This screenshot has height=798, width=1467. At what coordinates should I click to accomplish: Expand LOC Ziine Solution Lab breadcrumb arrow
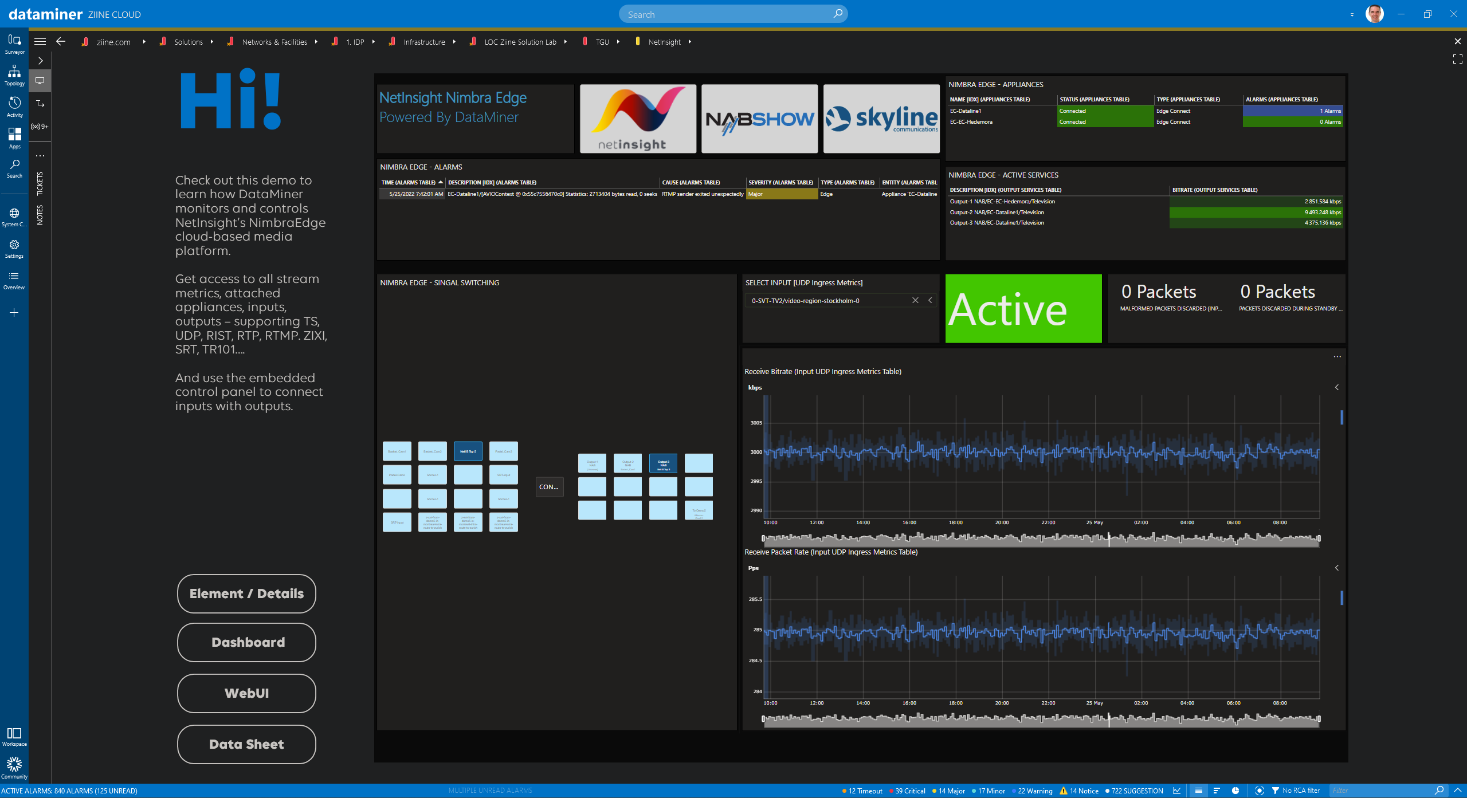(x=565, y=42)
